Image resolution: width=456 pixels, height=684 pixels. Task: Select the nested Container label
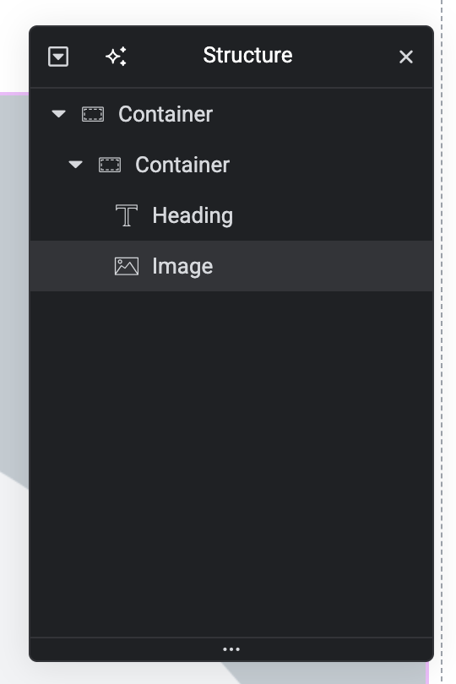tap(182, 165)
